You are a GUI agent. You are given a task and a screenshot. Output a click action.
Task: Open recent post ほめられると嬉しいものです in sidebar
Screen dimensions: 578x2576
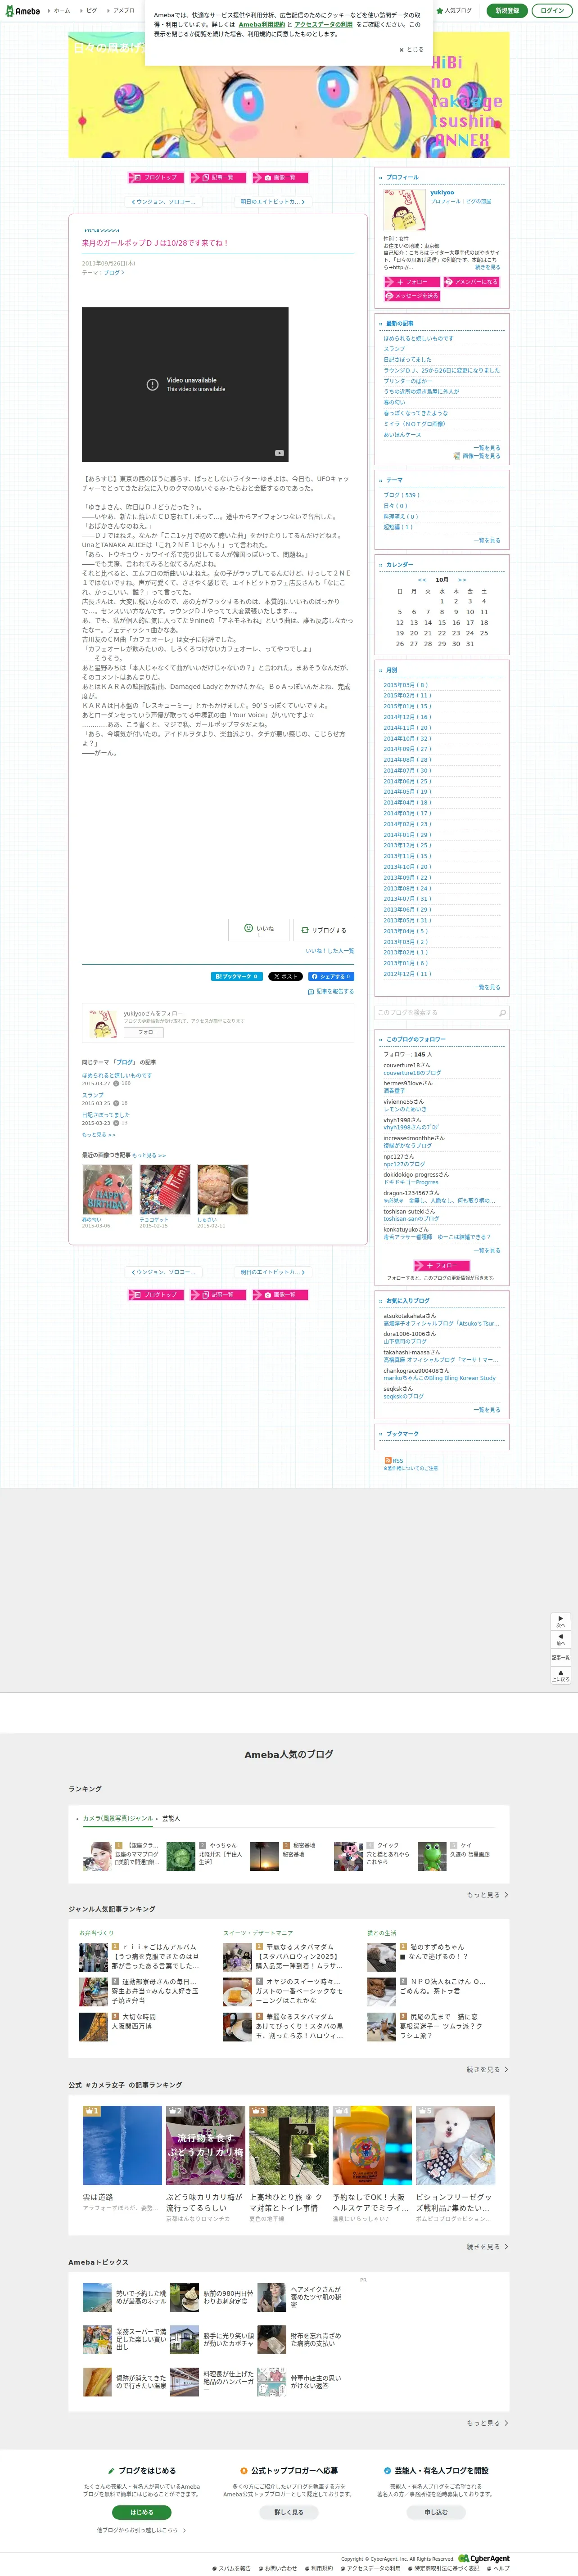(x=419, y=338)
